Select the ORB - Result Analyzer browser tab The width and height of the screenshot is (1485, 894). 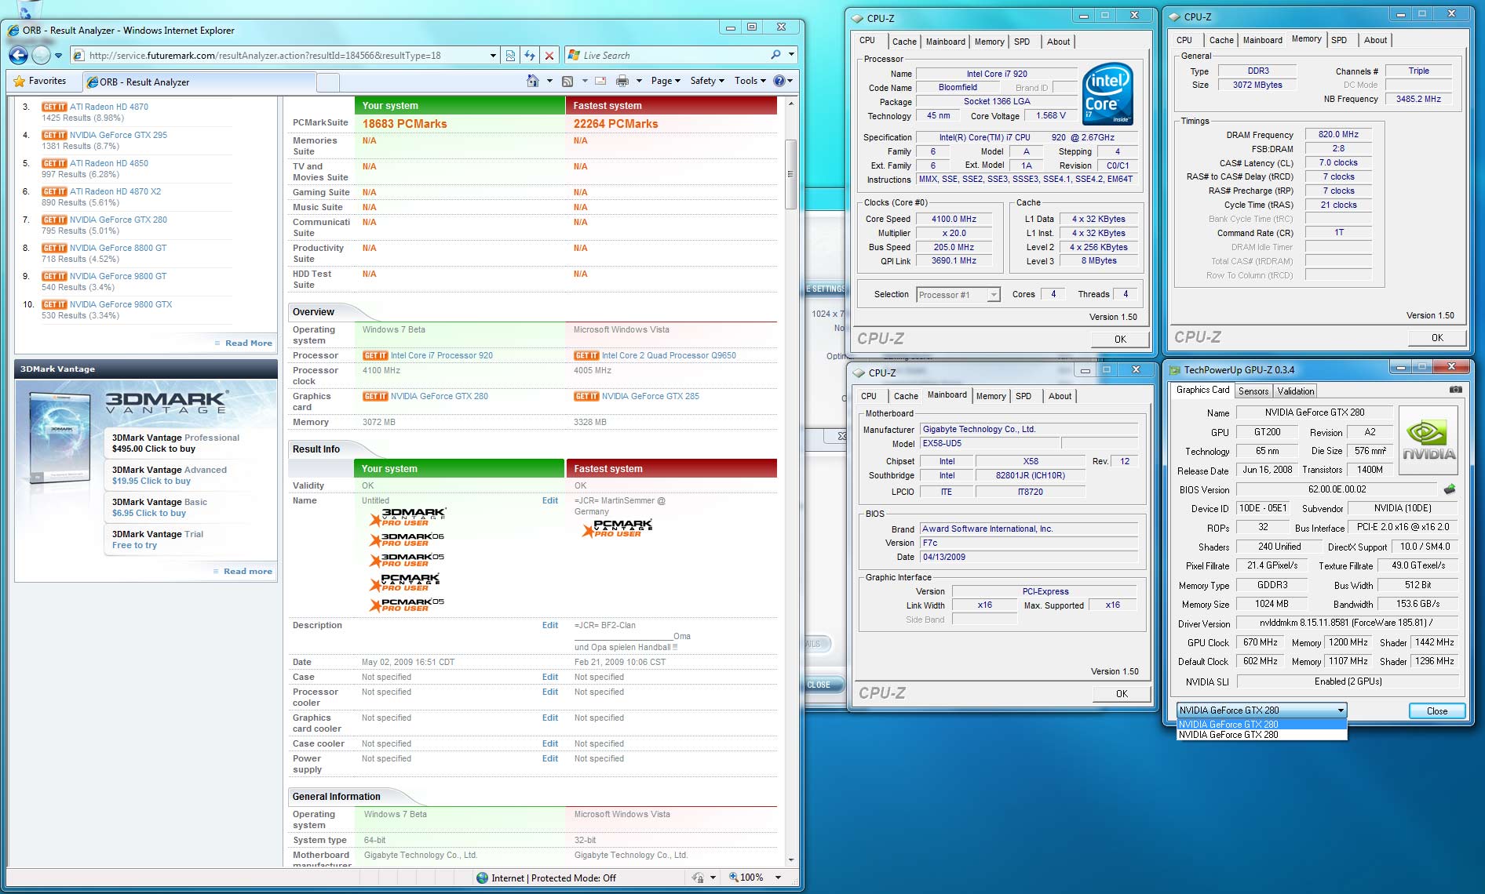199,82
